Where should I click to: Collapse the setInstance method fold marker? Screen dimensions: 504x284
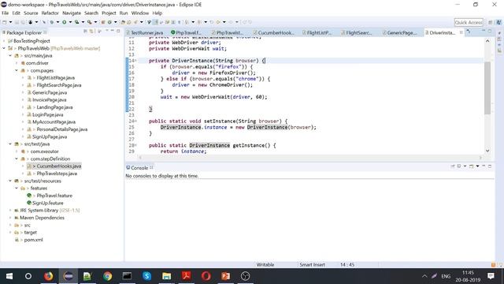[x=135, y=121]
